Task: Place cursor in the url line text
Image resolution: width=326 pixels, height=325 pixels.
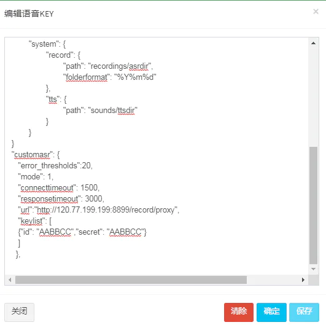Action: 99,210
